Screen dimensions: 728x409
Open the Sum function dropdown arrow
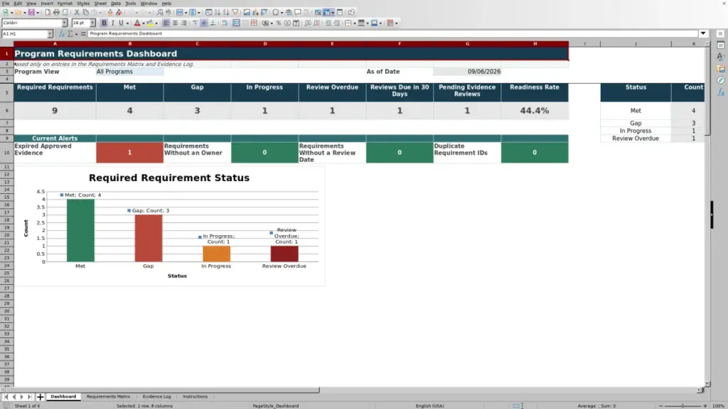point(77,34)
